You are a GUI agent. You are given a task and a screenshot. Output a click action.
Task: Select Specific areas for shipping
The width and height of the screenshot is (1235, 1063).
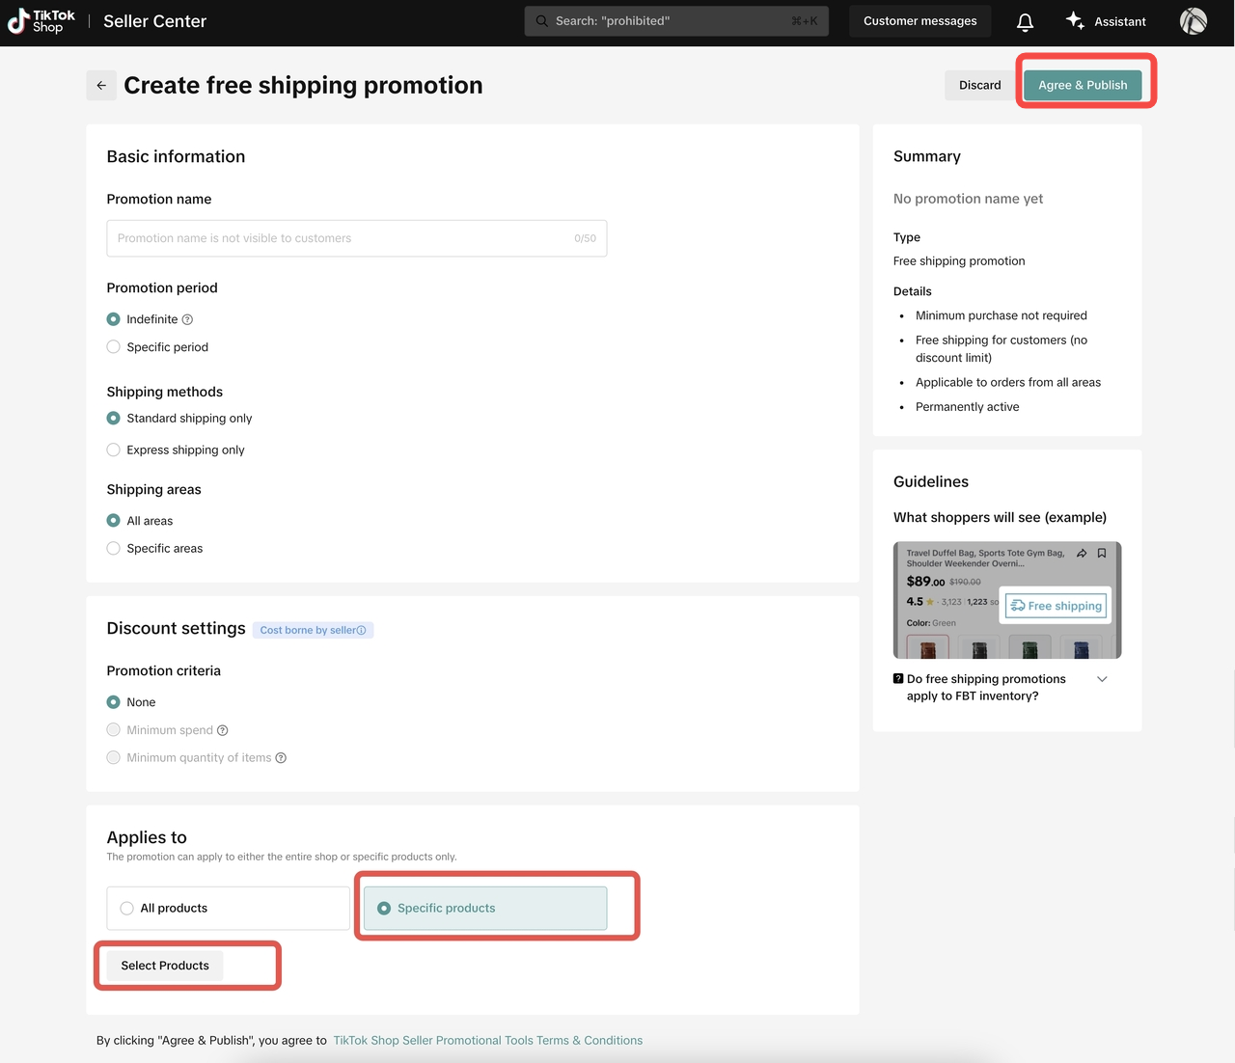tap(114, 549)
